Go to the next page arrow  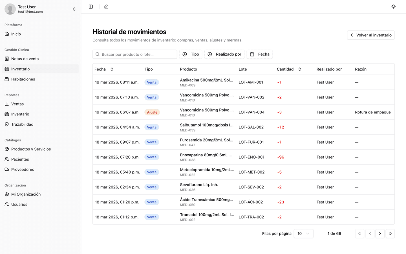[x=380, y=234]
